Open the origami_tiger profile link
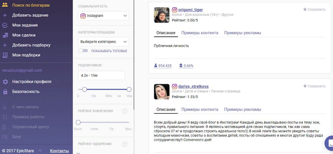 (x=190, y=10)
